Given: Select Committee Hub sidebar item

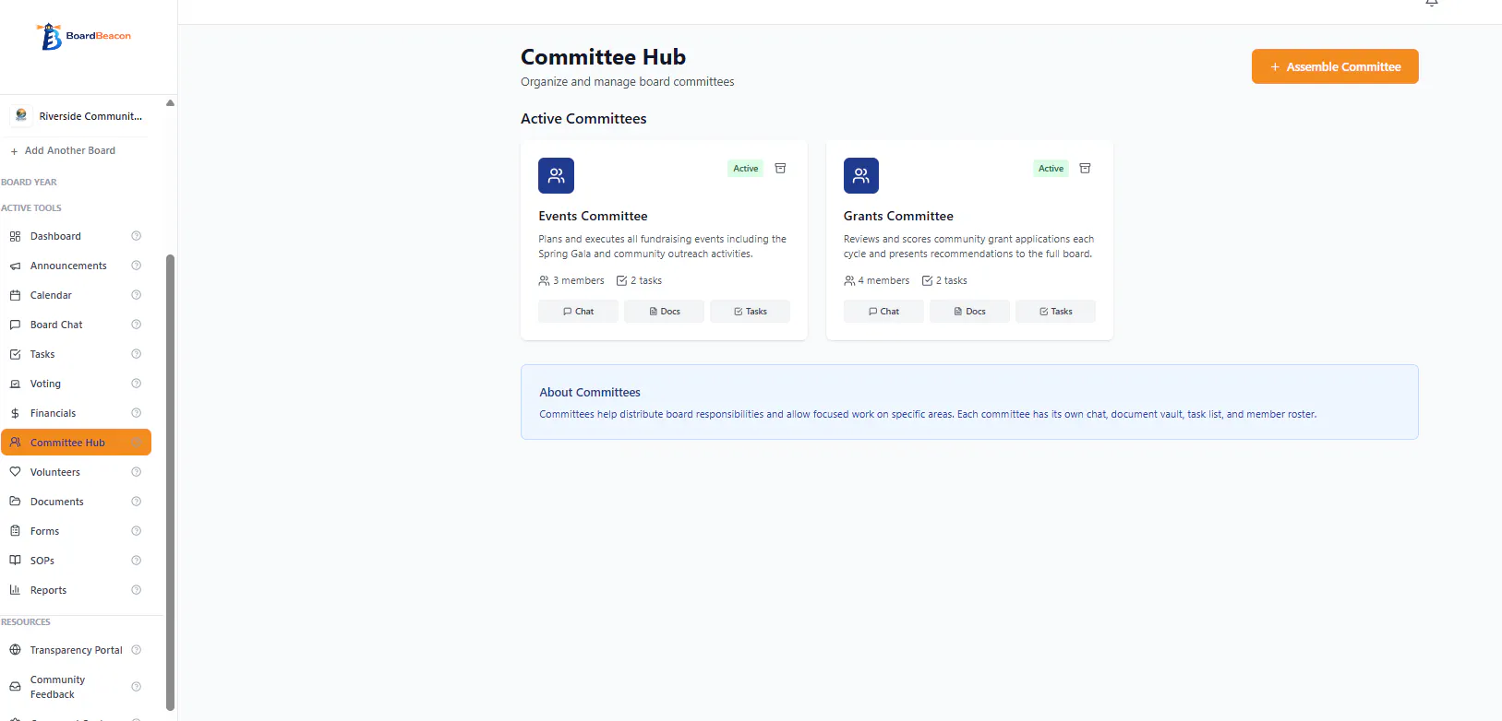Looking at the screenshot, I should [x=76, y=443].
